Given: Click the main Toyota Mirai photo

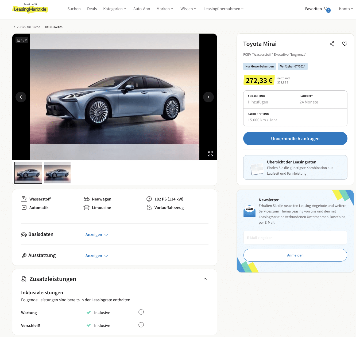Looking at the screenshot, I should (x=115, y=97).
